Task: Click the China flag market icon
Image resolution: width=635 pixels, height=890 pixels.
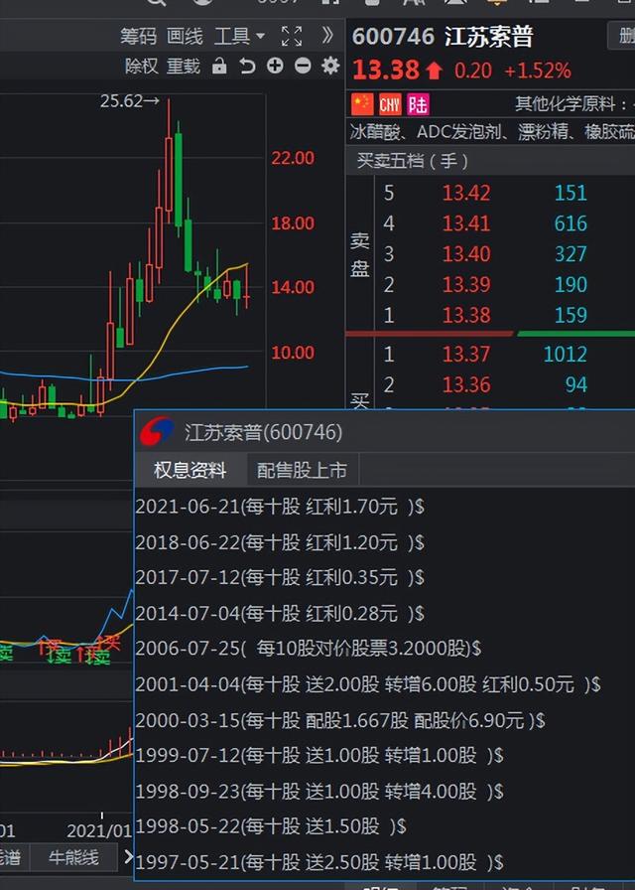Action: pyautogui.click(x=362, y=104)
